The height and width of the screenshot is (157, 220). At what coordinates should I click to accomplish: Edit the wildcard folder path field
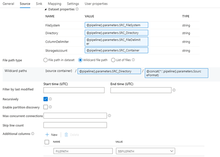[109, 71]
